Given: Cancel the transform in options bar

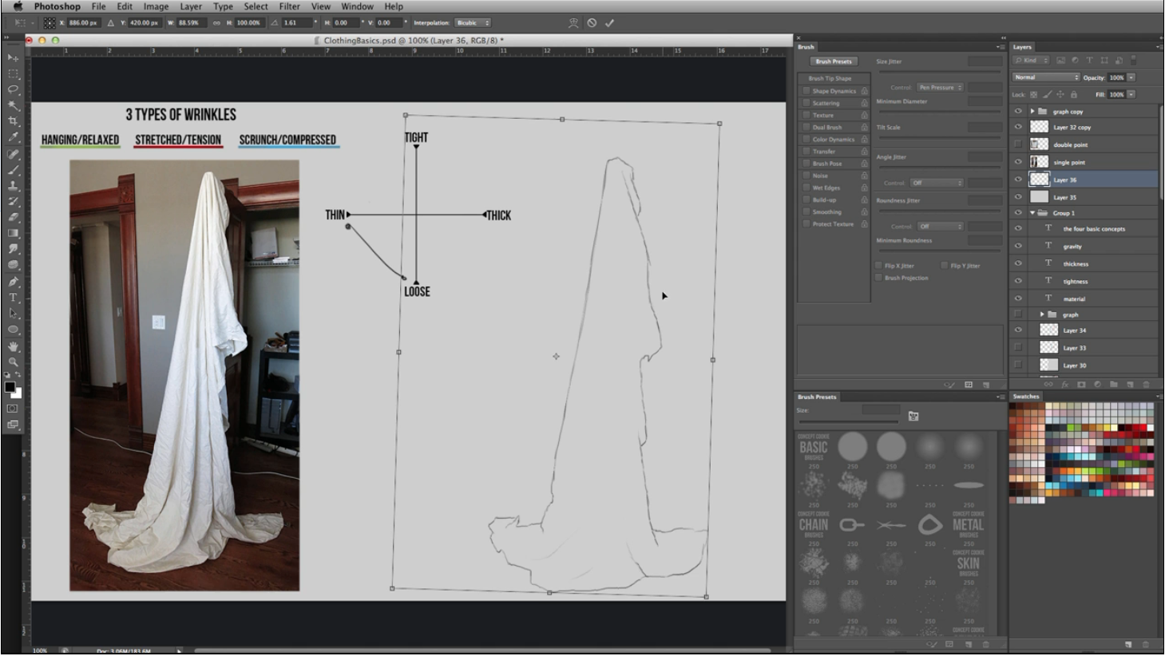Looking at the screenshot, I should pyautogui.click(x=592, y=23).
